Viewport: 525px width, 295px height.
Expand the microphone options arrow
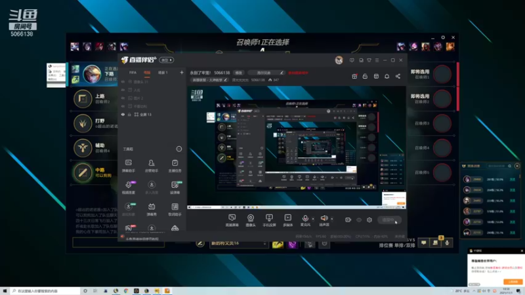point(313,219)
